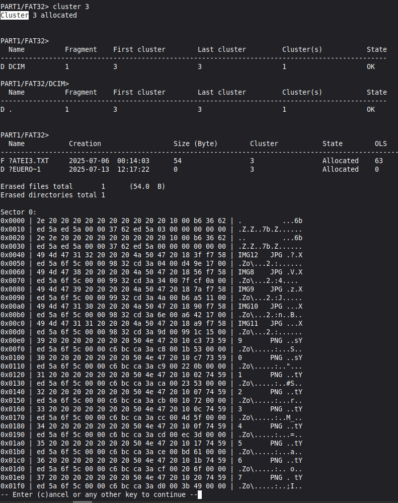Click the ASCII text 'IMG12 JPG'
Image resolution: width=398 pixels, height=503 pixels.
[260, 255]
